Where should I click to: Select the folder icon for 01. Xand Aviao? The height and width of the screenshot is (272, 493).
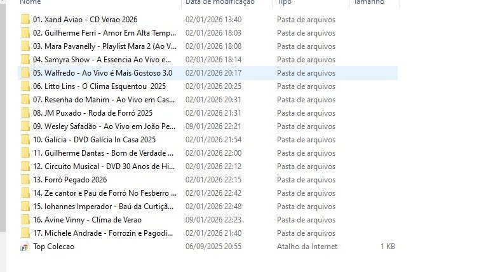tap(25, 20)
